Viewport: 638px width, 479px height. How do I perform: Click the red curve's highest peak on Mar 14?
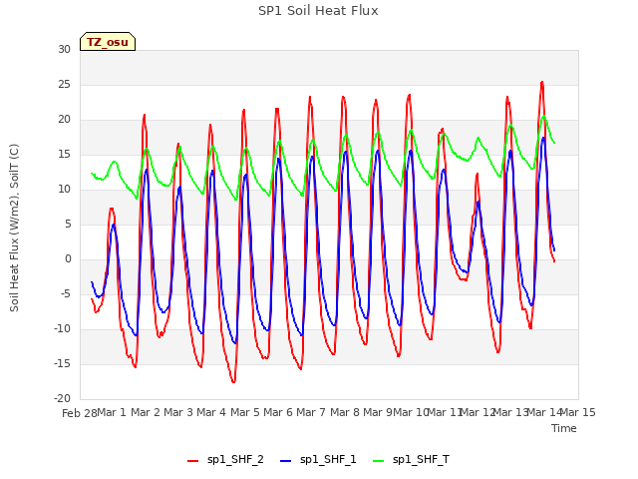tap(542, 82)
